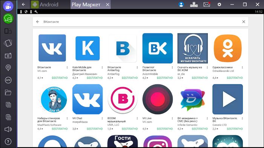Click the back arrow in title bar
Screen dimensions: 264x148
point(23,5)
